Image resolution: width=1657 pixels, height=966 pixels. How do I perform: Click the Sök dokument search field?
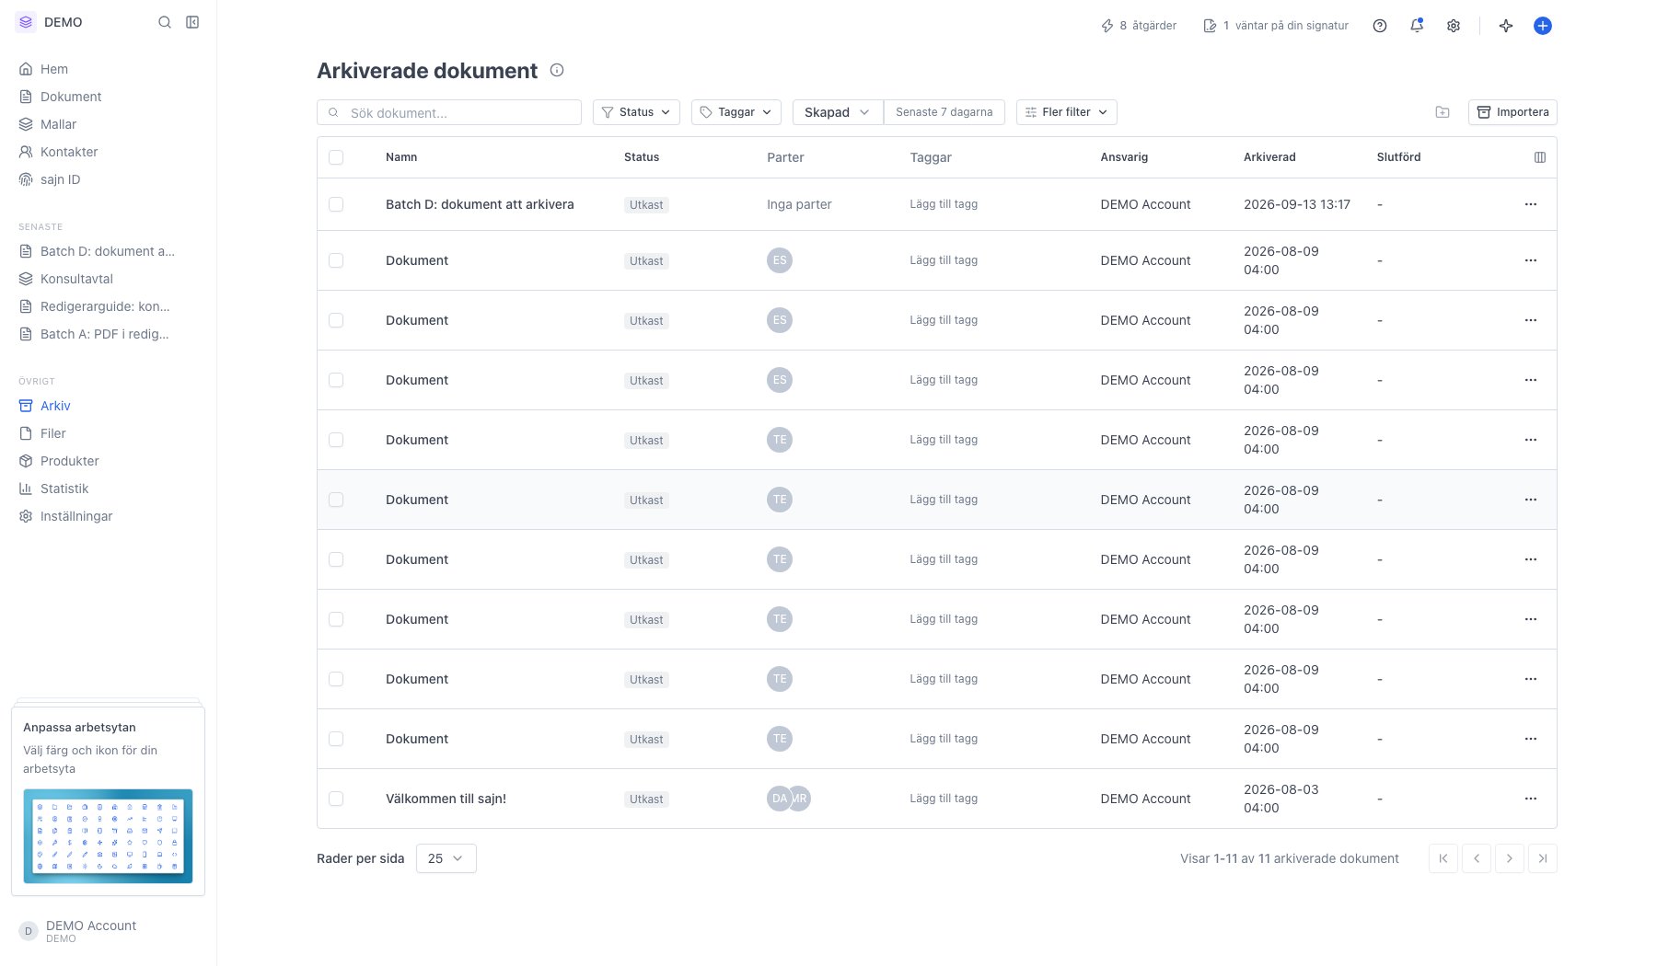click(x=449, y=112)
